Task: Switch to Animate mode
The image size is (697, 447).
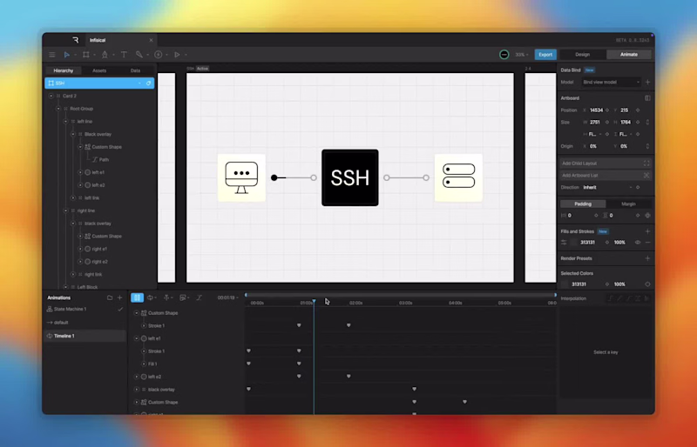Action: tap(628, 55)
